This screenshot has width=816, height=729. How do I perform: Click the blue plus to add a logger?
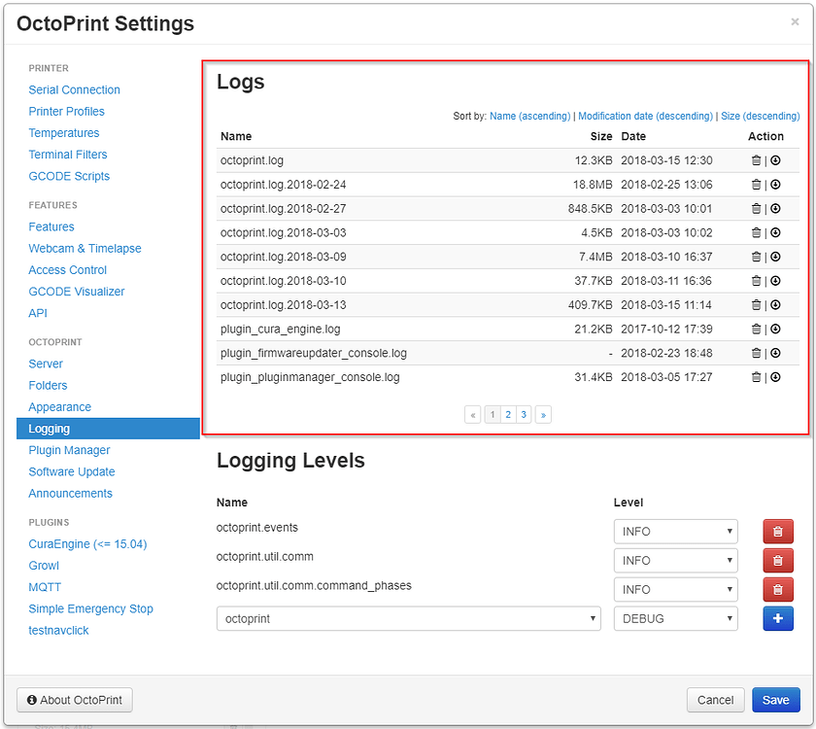[778, 618]
